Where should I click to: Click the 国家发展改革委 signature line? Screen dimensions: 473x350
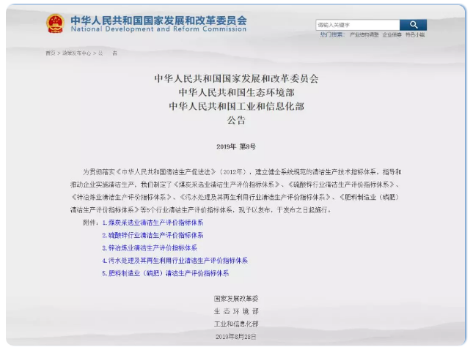pyautogui.click(x=236, y=299)
